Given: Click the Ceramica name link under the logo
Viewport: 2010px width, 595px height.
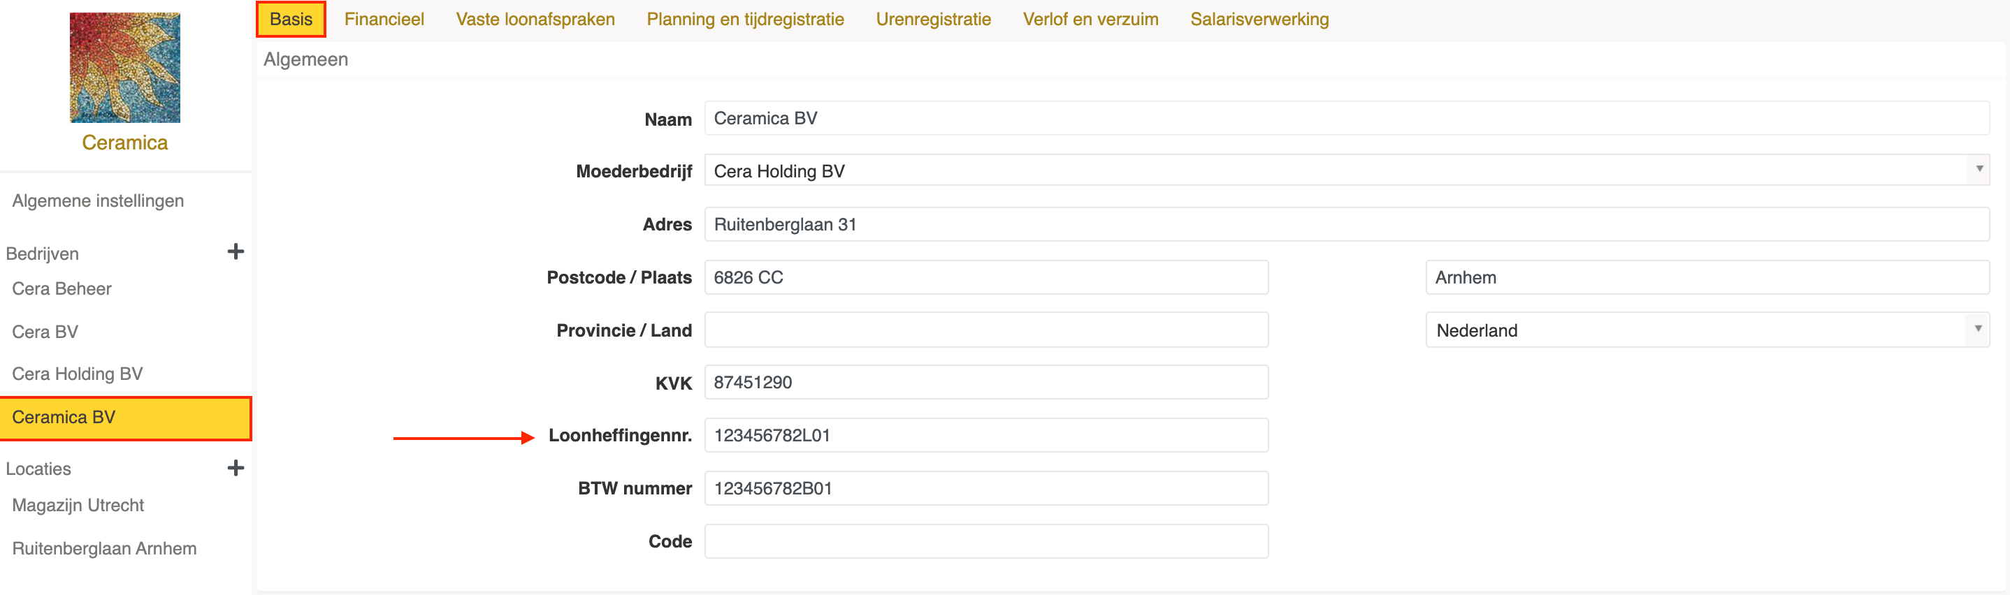Looking at the screenshot, I should coord(125,142).
